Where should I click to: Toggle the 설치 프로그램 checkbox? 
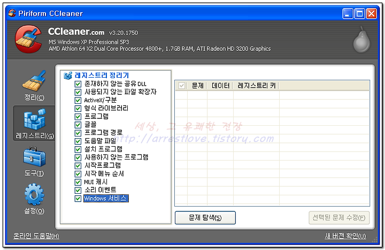(78, 149)
